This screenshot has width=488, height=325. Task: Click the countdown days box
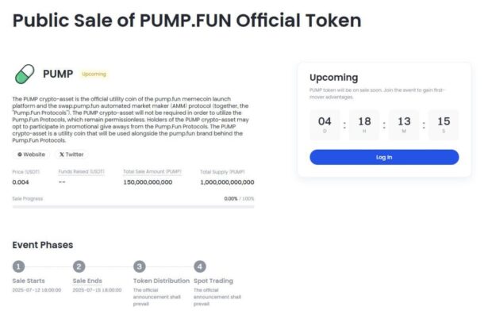tap(325, 124)
